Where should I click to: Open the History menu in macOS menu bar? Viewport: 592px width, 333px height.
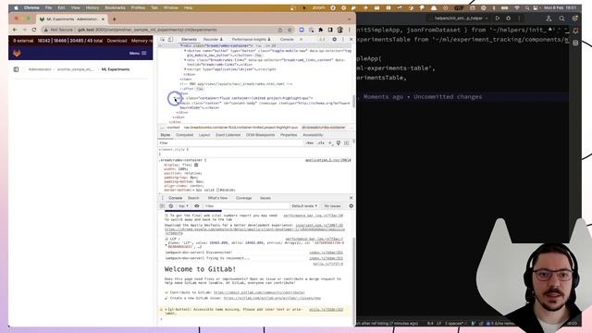pos(92,7)
